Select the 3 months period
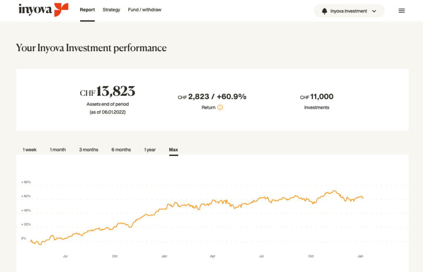The width and height of the screenshot is (423, 272). [88, 149]
